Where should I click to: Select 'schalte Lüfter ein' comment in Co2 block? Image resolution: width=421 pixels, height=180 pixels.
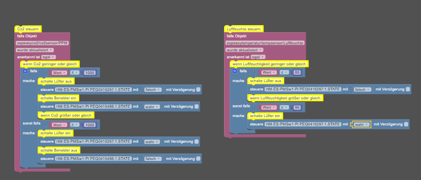[x=56, y=133]
